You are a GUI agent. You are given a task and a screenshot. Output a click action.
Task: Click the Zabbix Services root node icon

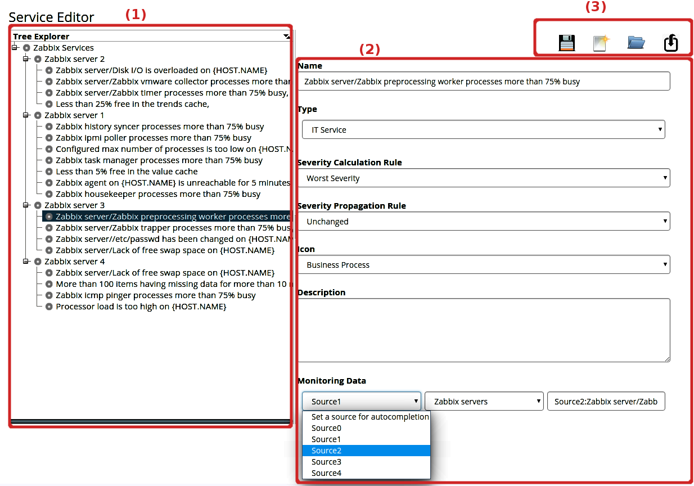pos(26,48)
